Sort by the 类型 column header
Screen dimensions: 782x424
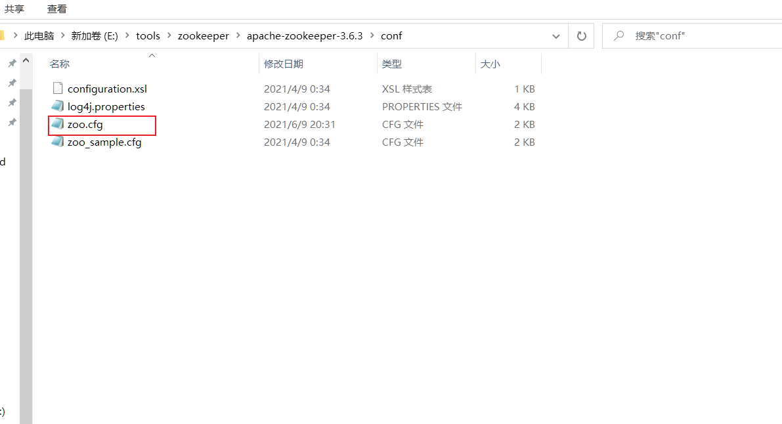pos(391,64)
